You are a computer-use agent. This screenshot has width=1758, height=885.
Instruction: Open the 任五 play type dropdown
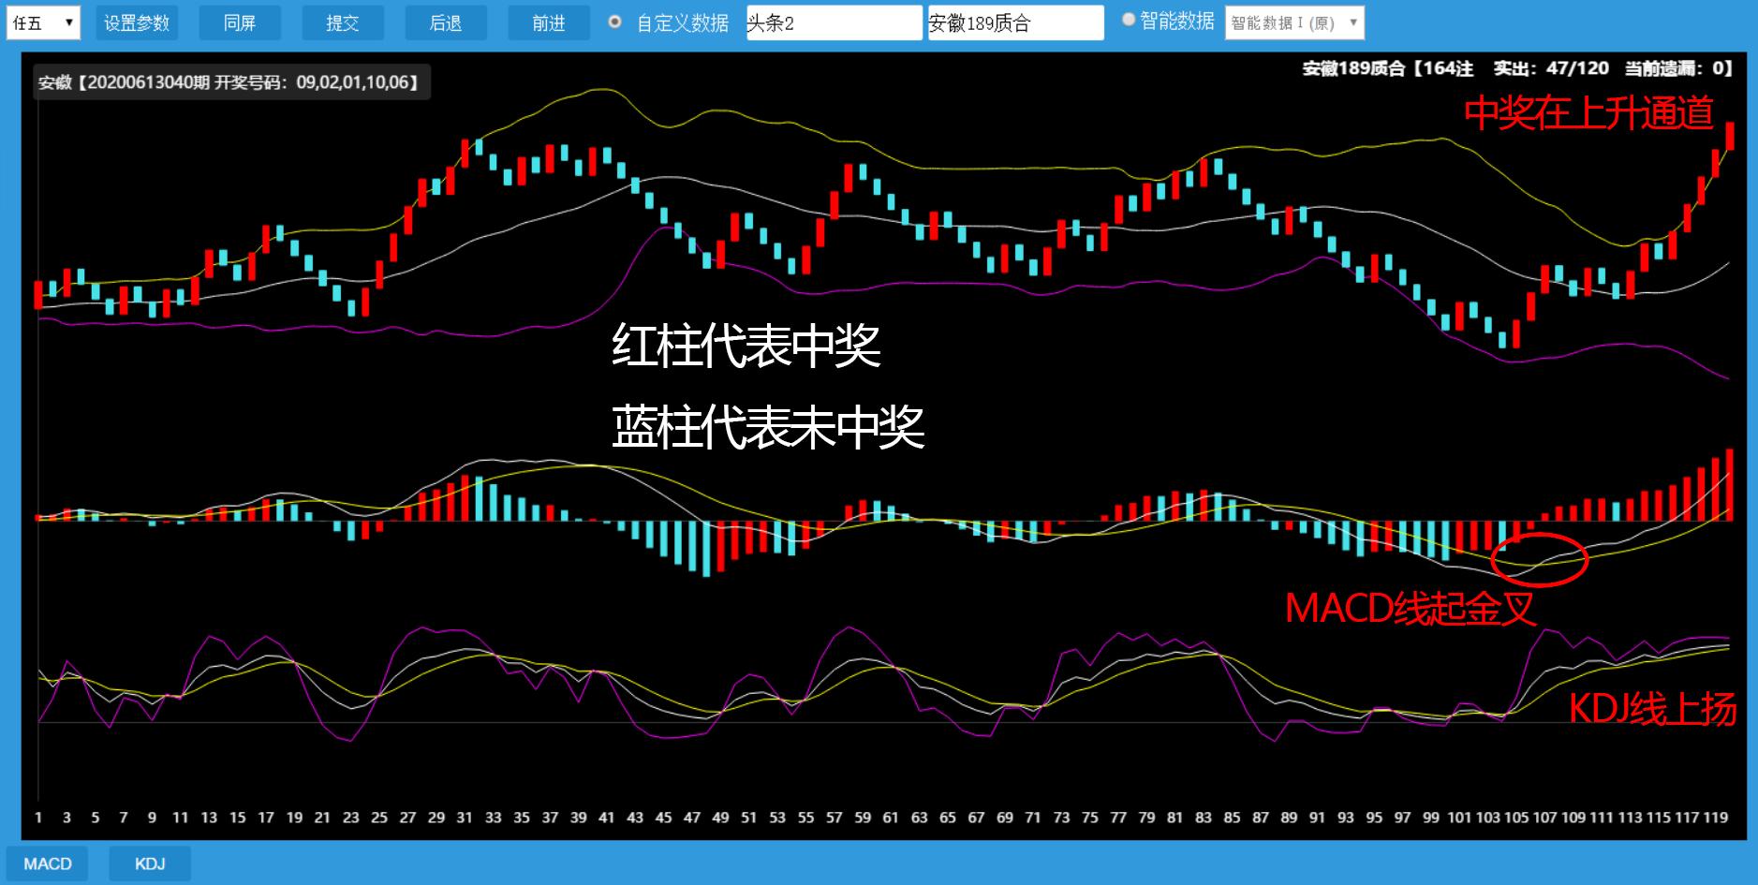pos(43,22)
